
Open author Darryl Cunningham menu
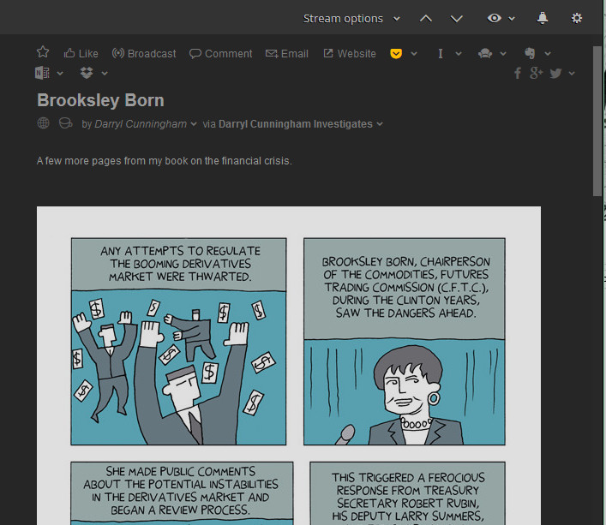click(x=146, y=124)
